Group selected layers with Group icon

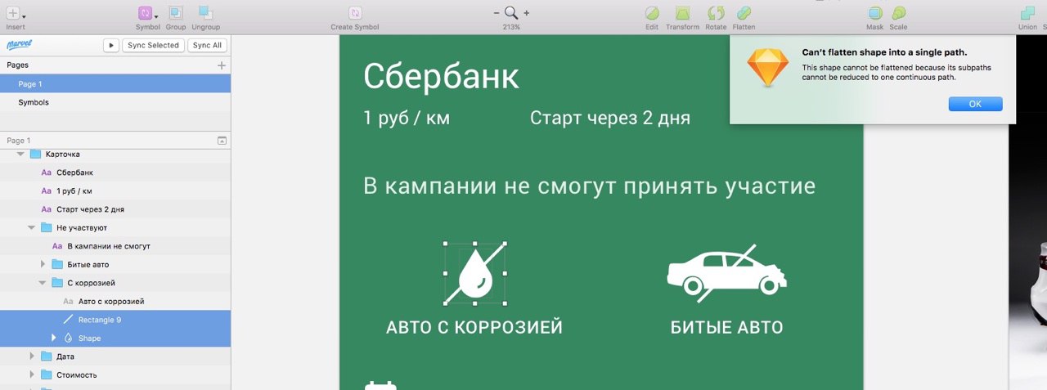coord(176,13)
